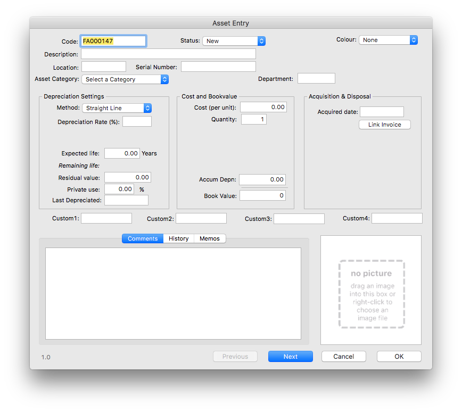This screenshot has height=412, width=462.
Task: Click the Next button
Action: pyautogui.click(x=290, y=356)
